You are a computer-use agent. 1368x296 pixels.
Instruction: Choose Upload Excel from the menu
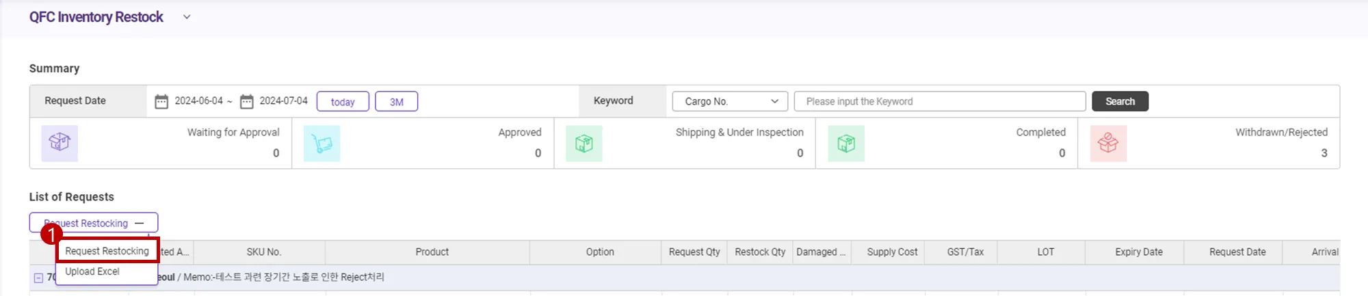click(x=92, y=271)
